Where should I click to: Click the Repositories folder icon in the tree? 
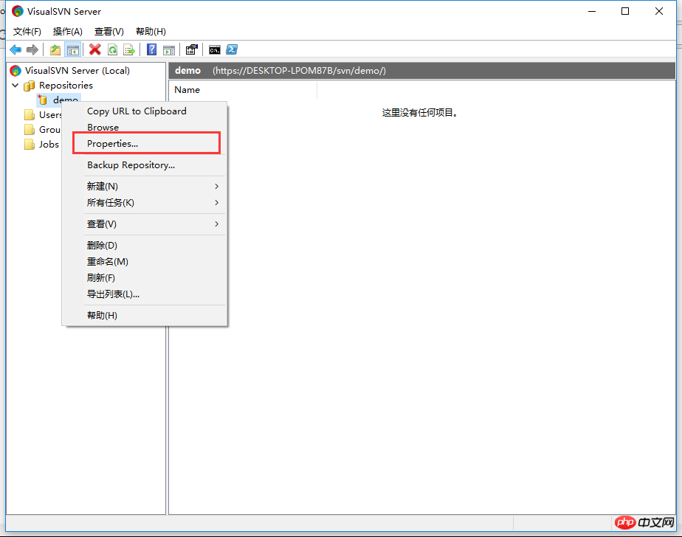(29, 86)
